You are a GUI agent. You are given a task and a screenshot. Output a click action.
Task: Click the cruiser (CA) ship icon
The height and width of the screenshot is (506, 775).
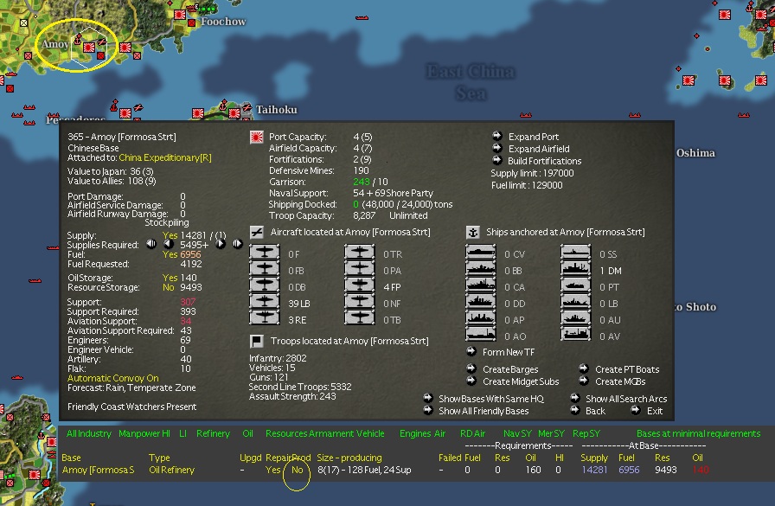click(480, 285)
